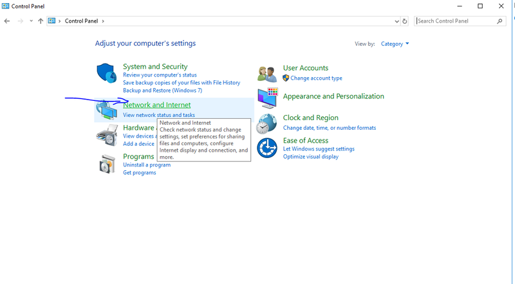515x284 pixels.
Task: Open View network status and tasks
Action: [x=159, y=115]
